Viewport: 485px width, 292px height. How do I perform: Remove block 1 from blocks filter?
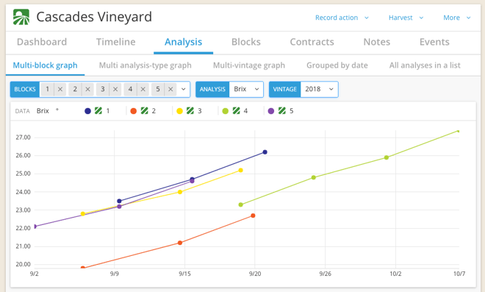(x=60, y=89)
